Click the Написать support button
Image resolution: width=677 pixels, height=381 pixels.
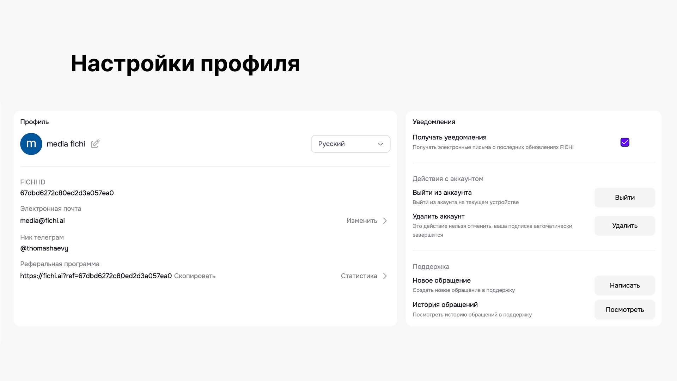coord(625,285)
